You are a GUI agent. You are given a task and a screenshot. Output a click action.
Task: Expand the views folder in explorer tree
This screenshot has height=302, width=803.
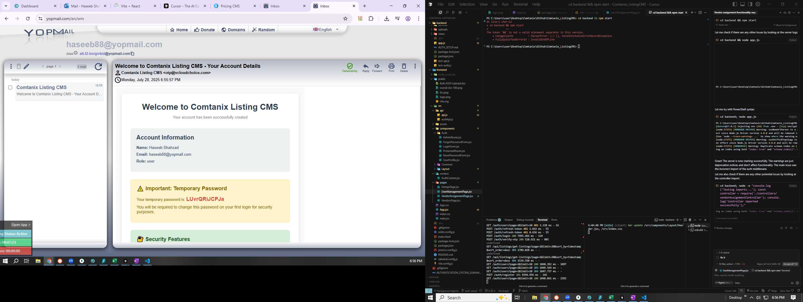[432, 34]
